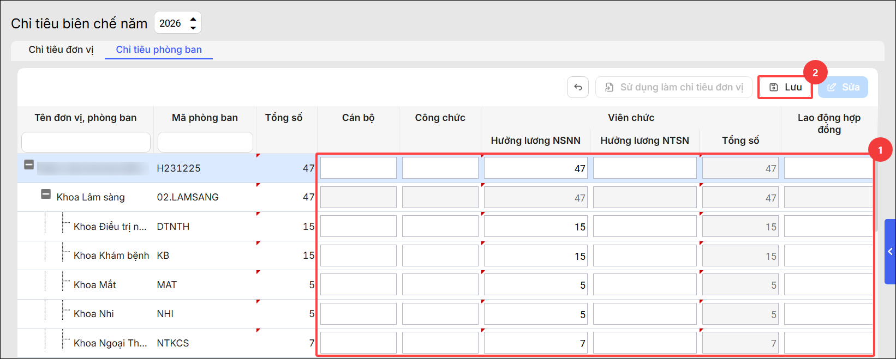Click the Mã phòng ban header
This screenshot has width=896, height=359.
[x=205, y=118]
